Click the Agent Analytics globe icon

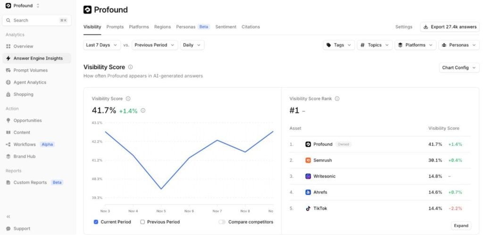(8, 82)
